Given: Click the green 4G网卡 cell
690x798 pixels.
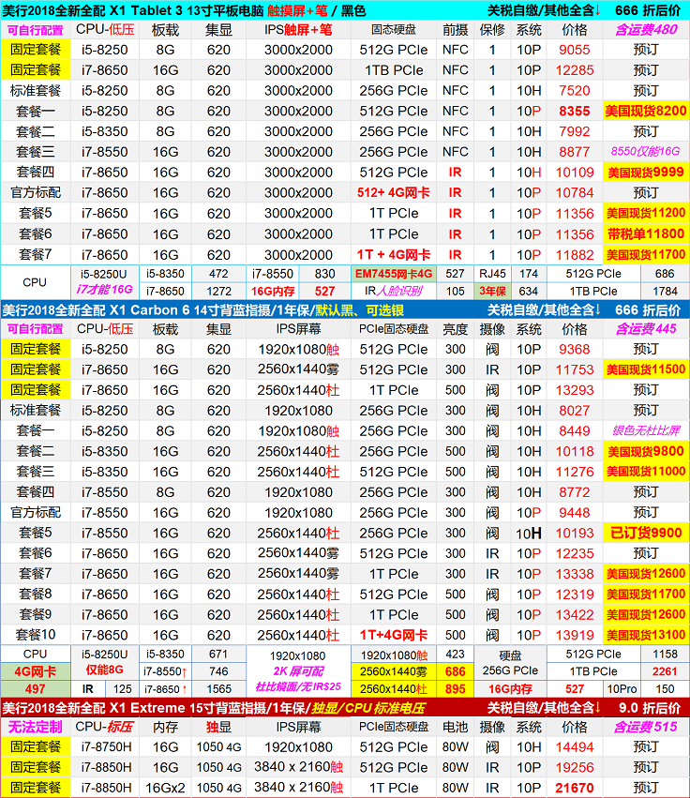Looking at the screenshot, I should pyautogui.click(x=35, y=671).
